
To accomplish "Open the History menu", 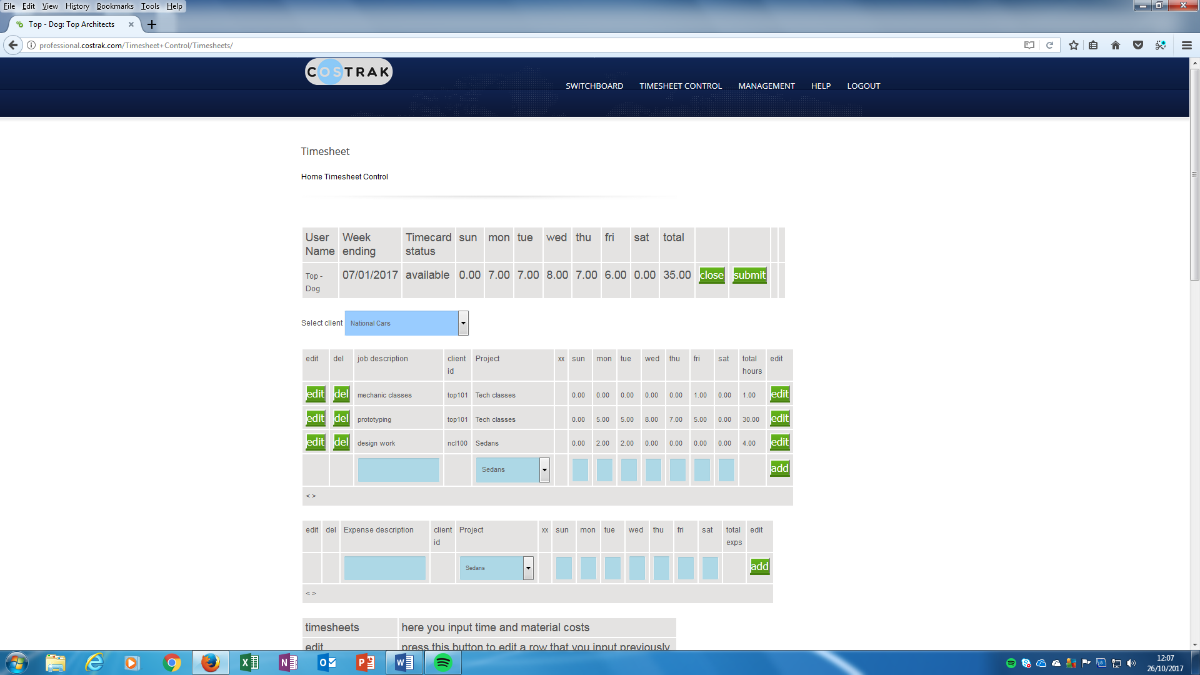I will click(77, 6).
